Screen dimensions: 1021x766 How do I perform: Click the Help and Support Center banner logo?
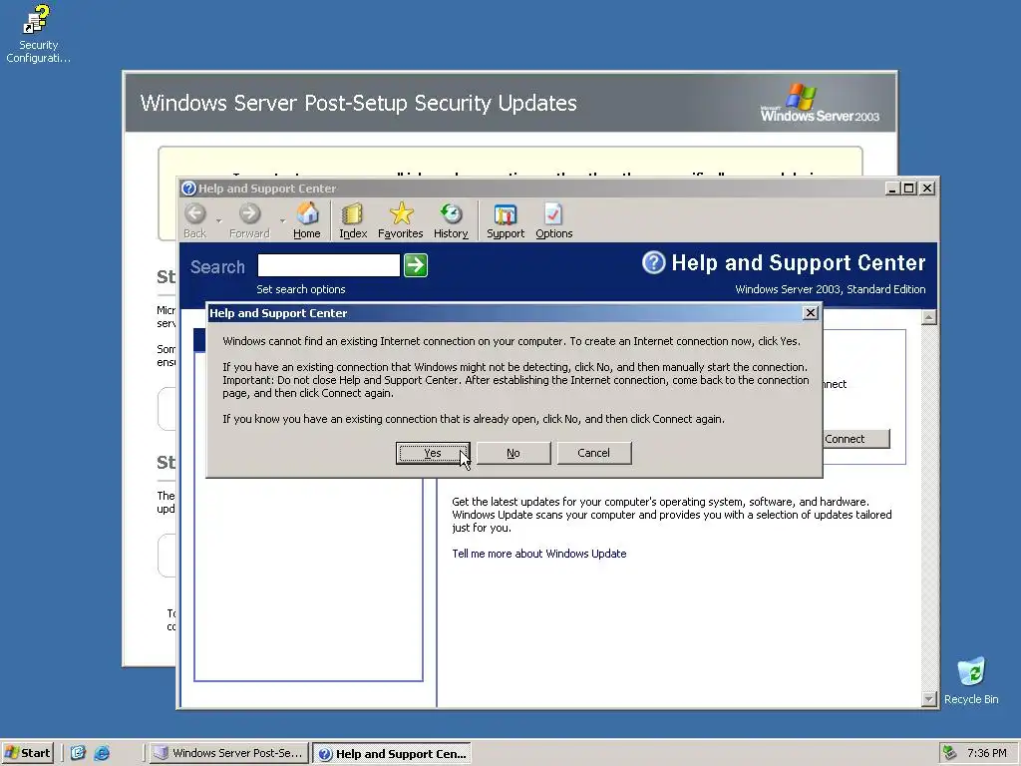654,262
